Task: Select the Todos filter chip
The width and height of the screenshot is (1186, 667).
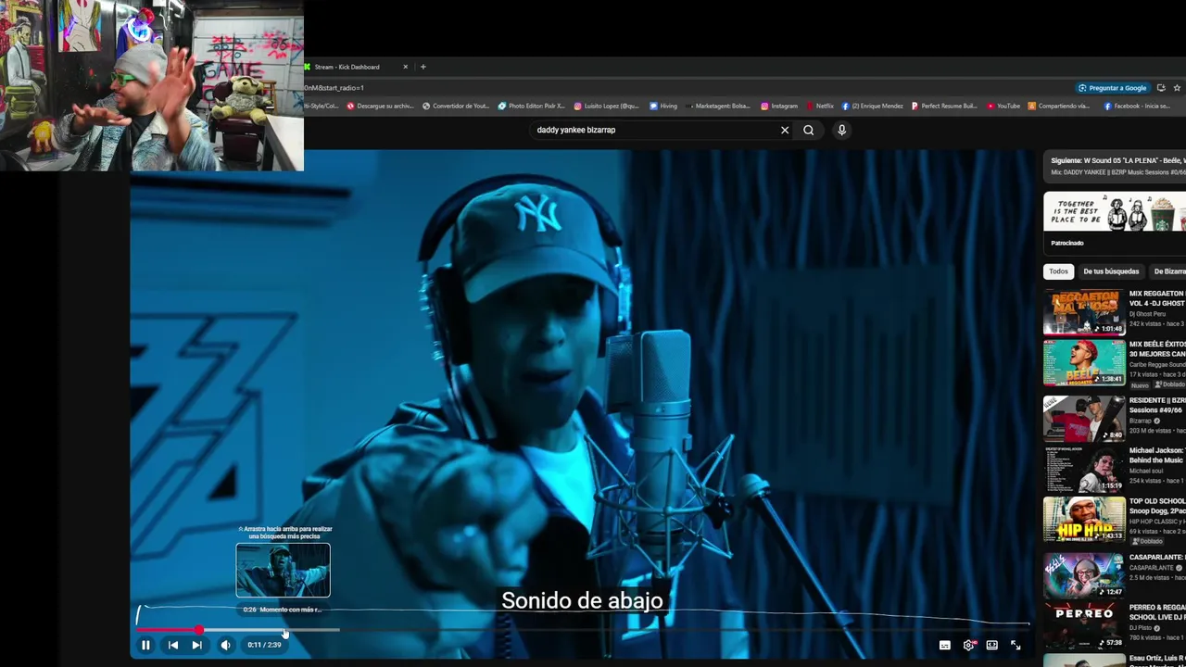Action: (1058, 271)
